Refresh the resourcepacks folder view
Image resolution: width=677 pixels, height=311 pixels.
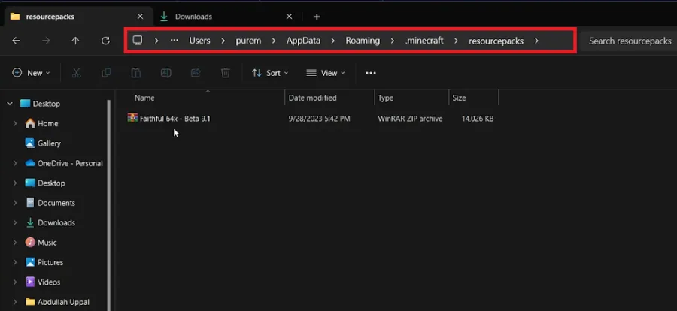tap(105, 41)
